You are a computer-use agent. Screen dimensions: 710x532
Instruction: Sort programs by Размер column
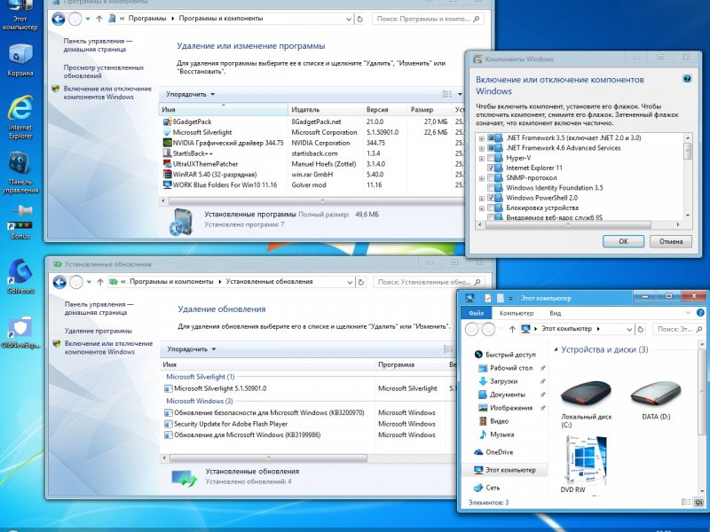coord(430,109)
